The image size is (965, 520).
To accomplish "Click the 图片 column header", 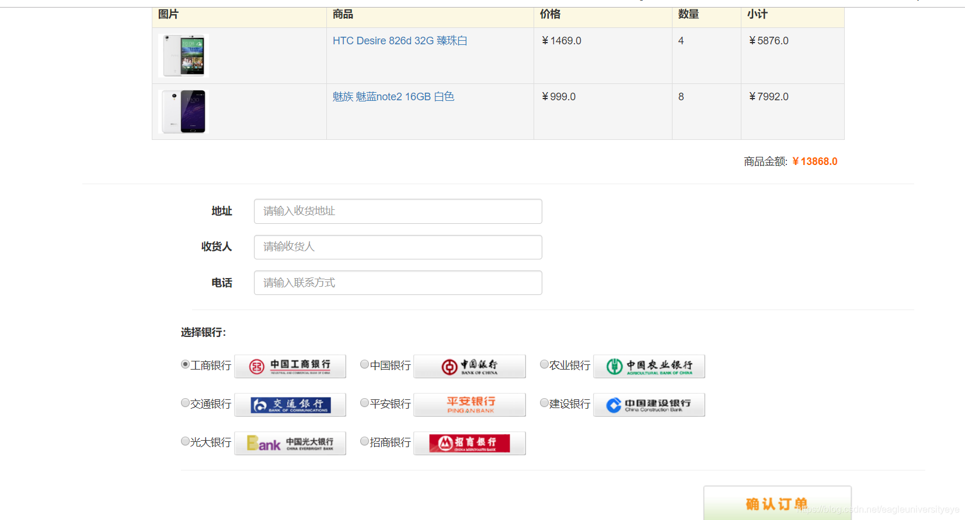I will [x=168, y=14].
